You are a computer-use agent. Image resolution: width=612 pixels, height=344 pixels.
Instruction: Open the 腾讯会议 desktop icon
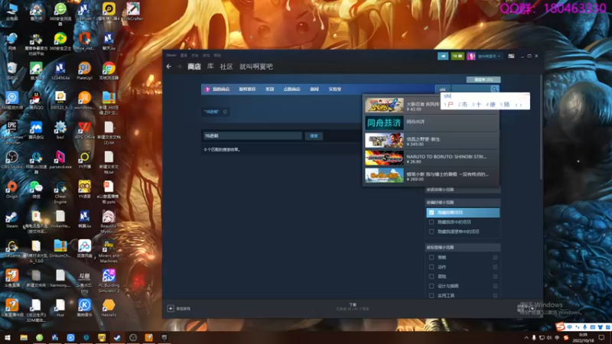pyautogui.click(x=36, y=130)
